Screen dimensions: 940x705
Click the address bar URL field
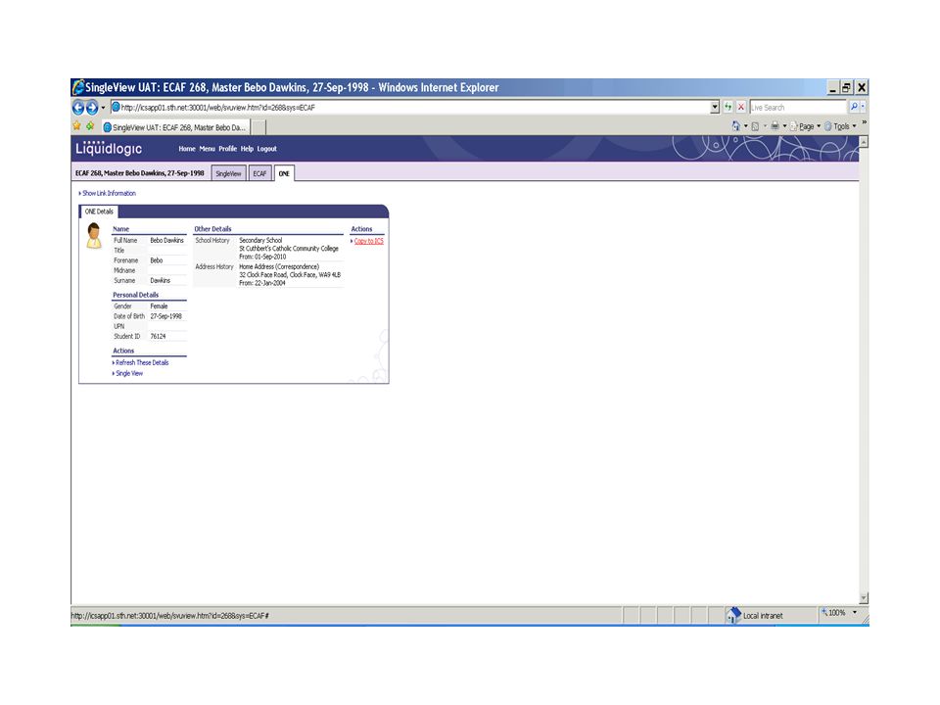pyautogui.click(x=410, y=108)
